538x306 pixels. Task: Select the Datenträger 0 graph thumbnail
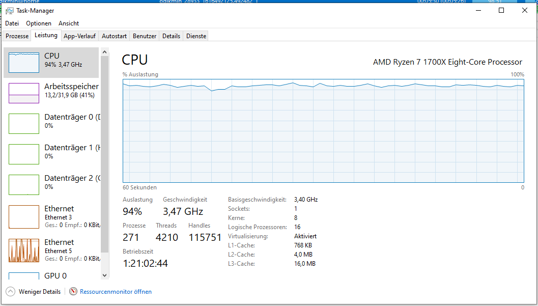24,124
